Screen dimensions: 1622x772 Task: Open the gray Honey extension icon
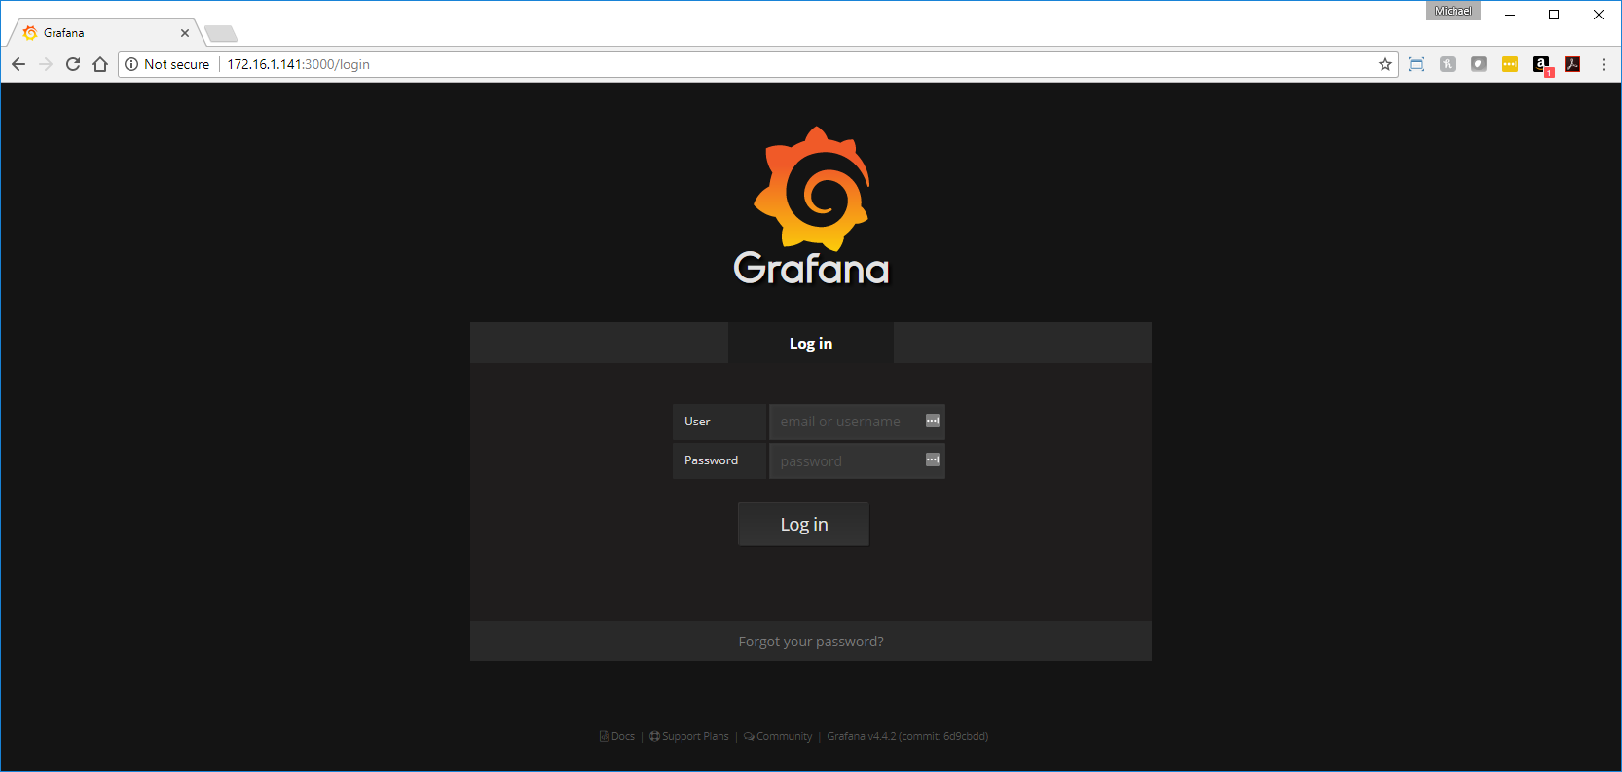(x=1448, y=64)
